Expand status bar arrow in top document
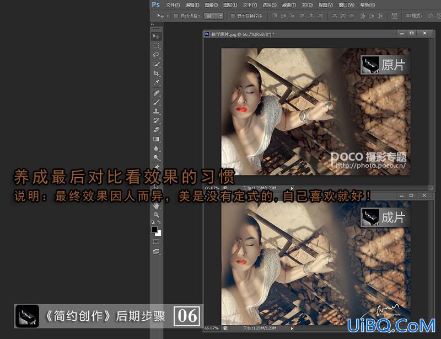 point(292,188)
